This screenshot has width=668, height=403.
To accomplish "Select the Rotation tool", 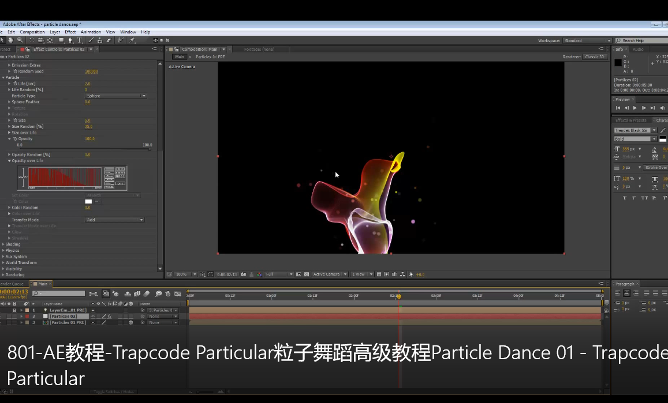I will pyautogui.click(x=32, y=40).
